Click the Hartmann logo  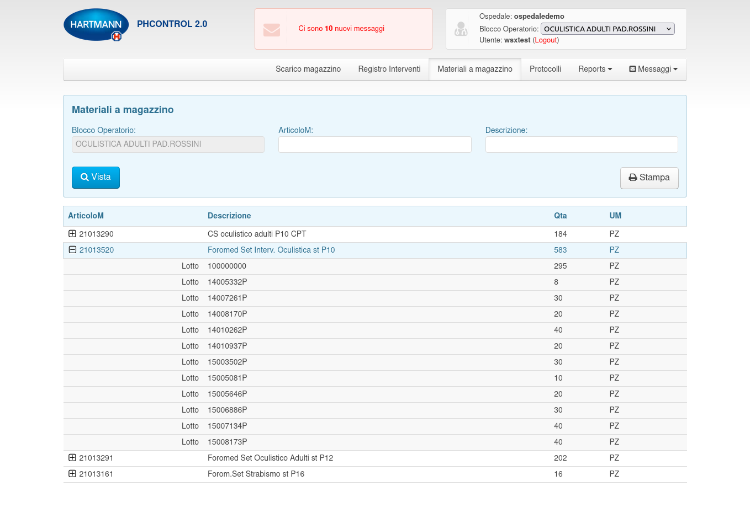coord(96,25)
